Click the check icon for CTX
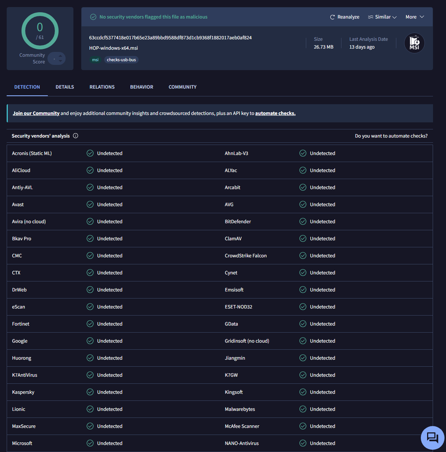Viewport: 446px width, 452px height. (x=90, y=273)
